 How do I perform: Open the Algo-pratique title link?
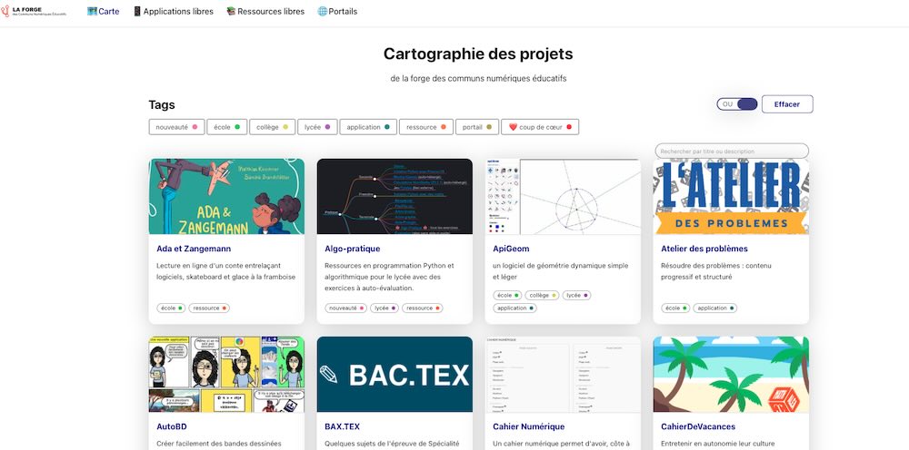pyautogui.click(x=353, y=249)
